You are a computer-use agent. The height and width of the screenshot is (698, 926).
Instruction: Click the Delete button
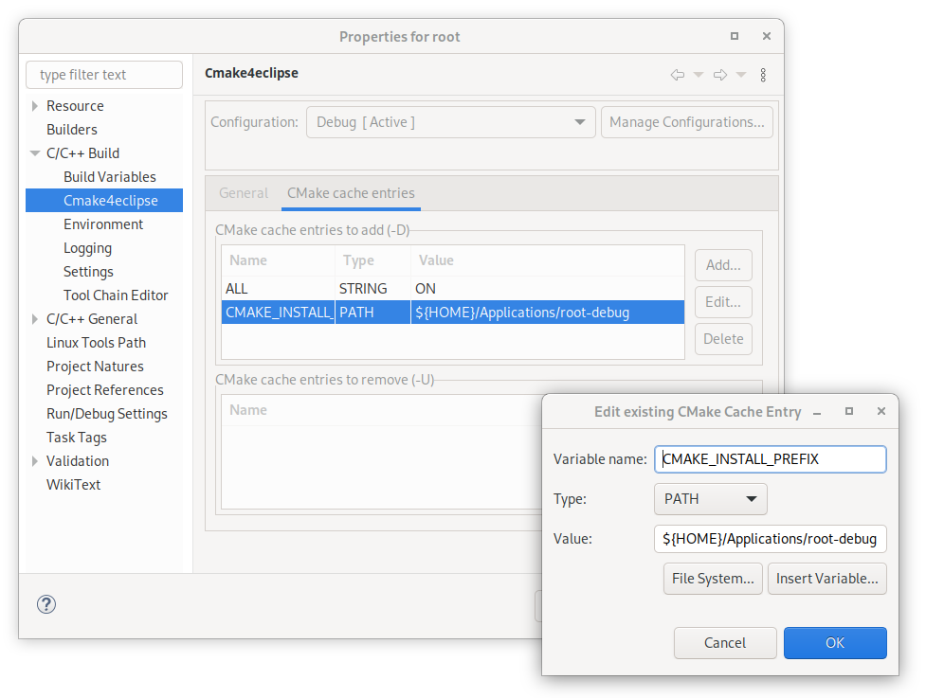[x=723, y=339]
